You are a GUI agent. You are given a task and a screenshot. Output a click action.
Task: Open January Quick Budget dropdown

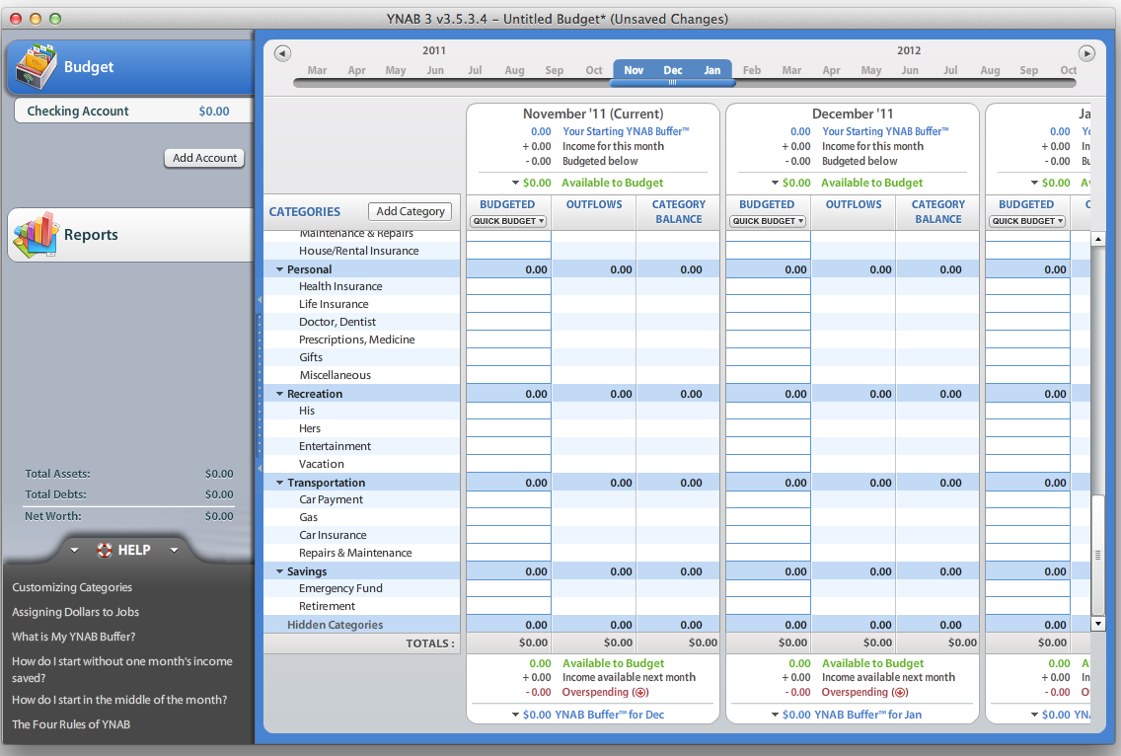click(1027, 221)
